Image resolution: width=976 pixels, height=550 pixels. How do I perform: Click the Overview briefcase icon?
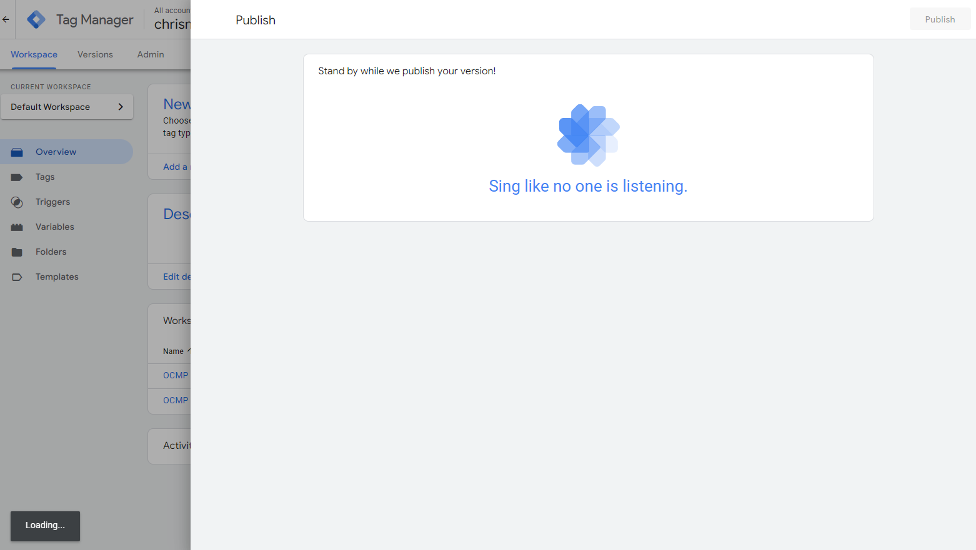(x=17, y=152)
